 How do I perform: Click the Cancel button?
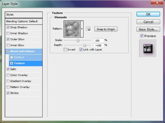(148, 22)
